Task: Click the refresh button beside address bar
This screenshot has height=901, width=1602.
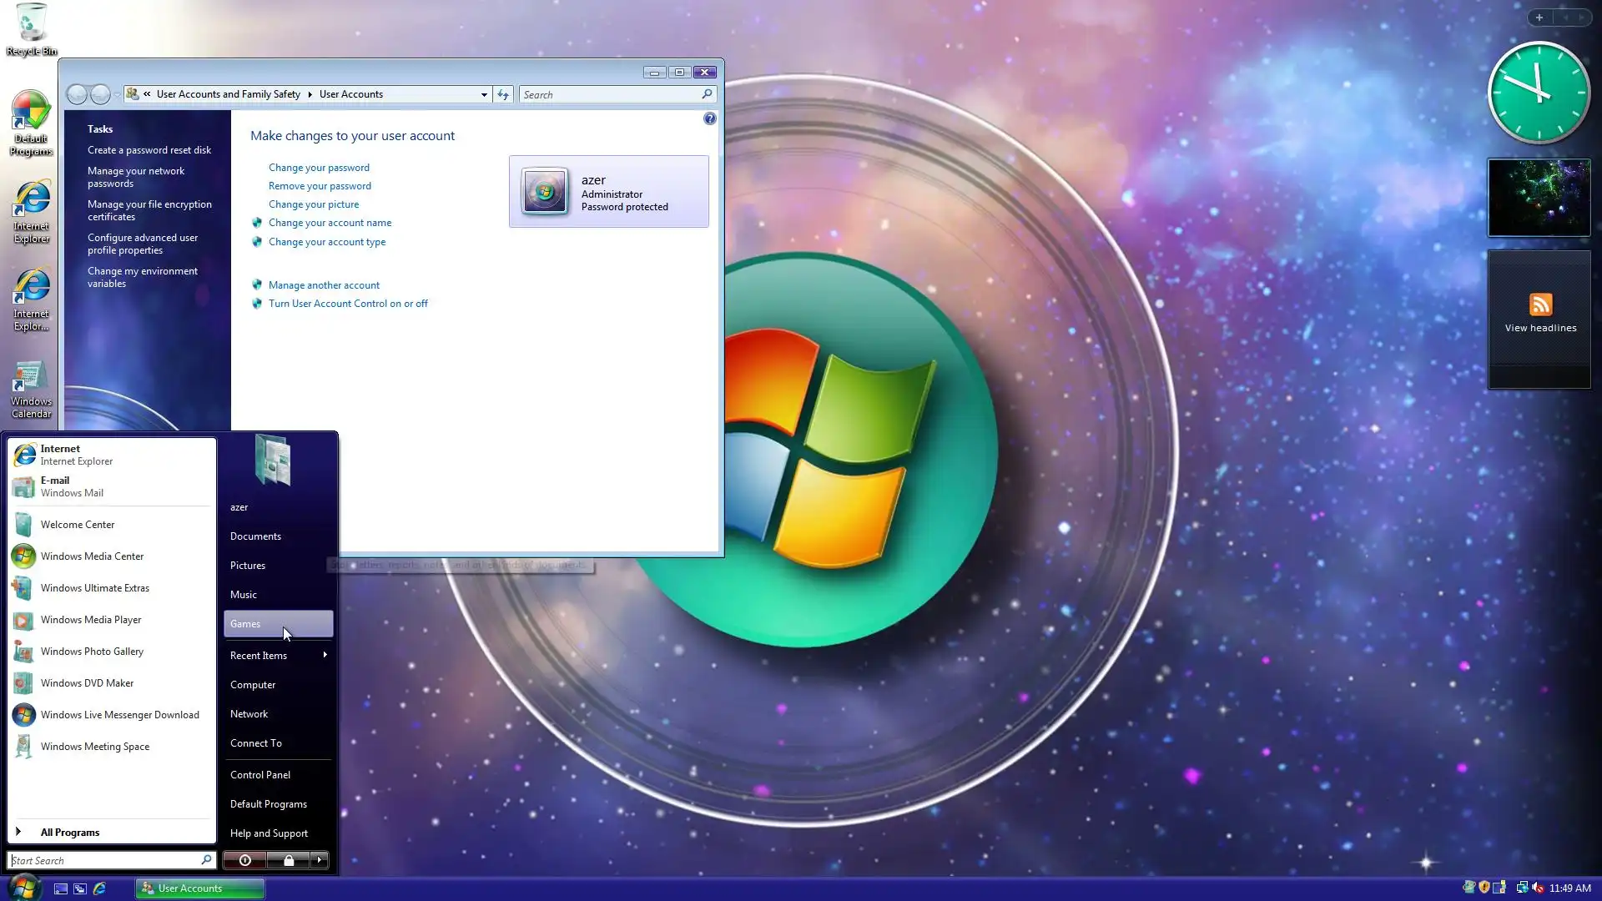Action: [x=503, y=95]
